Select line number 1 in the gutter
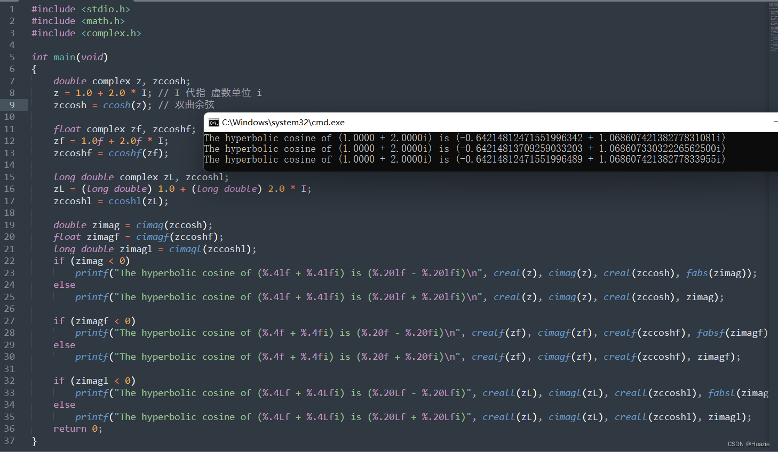Image resolution: width=778 pixels, height=452 pixels. point(12,9)
